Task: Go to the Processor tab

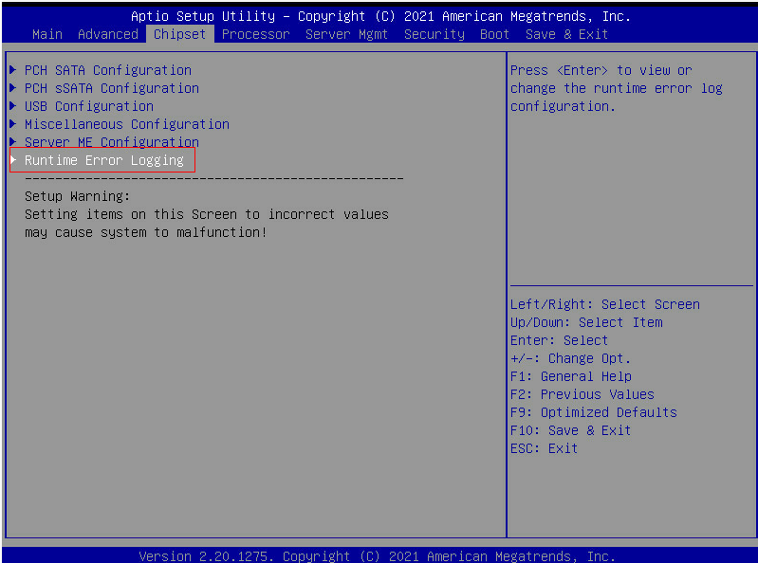Action: pyautogui.click(x=255, y=34)
